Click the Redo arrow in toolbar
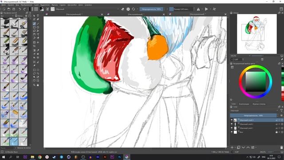This screenshot has height=160, width=284. tap(24, 9)
